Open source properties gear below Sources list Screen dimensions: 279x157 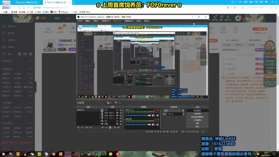click(x=110, y=127)
